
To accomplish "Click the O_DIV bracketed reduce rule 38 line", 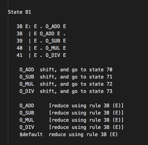I will pyautogui.click(x=71, y=127).
